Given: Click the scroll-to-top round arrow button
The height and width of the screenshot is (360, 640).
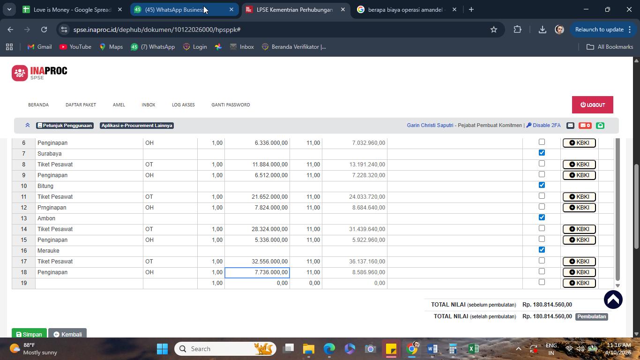Looking at the screenshot, I should [x=613, y=300].
